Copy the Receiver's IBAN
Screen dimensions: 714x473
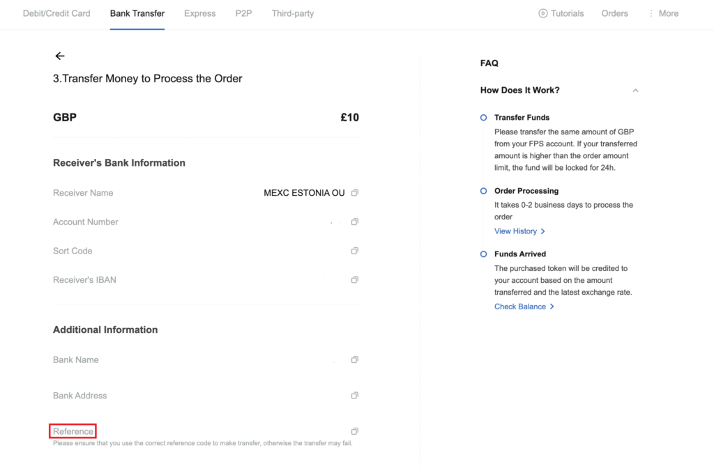point(355,280)
